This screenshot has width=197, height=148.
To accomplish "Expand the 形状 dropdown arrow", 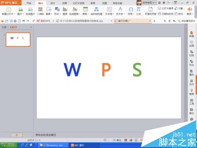I will coord(60,14).
